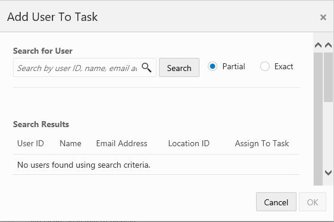
Task: Click the Search button
Action: pos(179,67)
